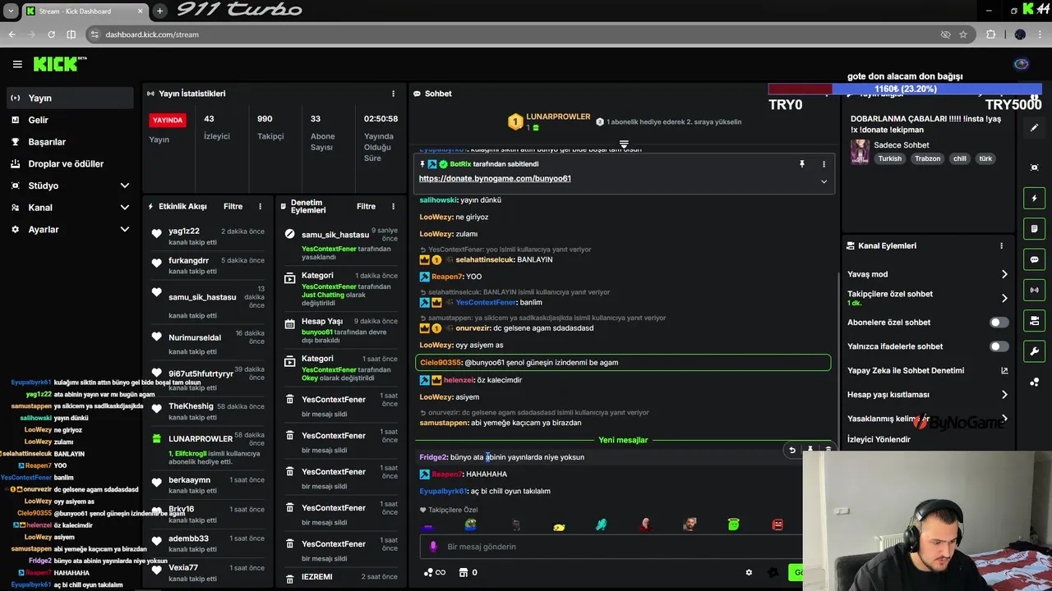Screen dimensions: 1052x591
Task: Select the green halo face emote
Action: [733, 525]
